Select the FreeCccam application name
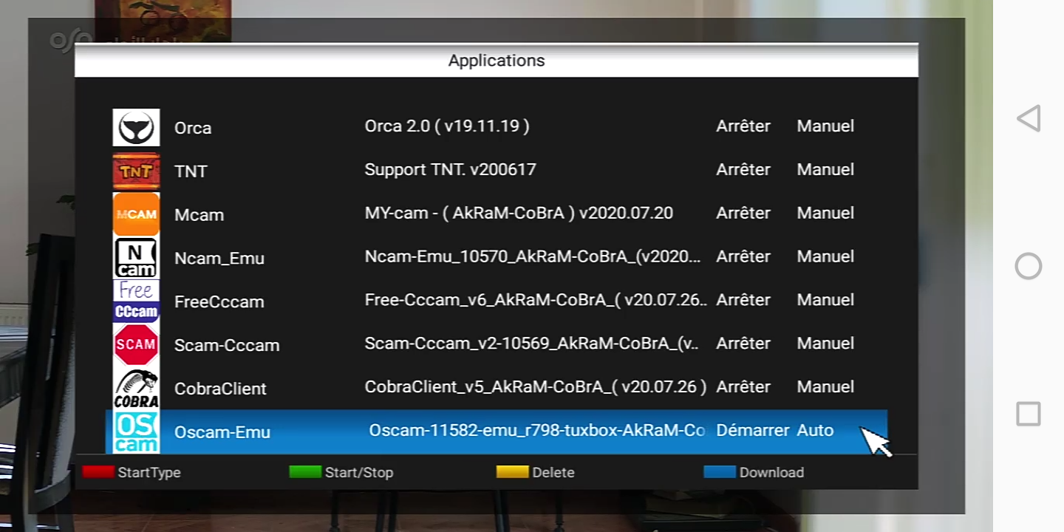The width and height of the screenshot is (1064, 532). click(219, 302)
